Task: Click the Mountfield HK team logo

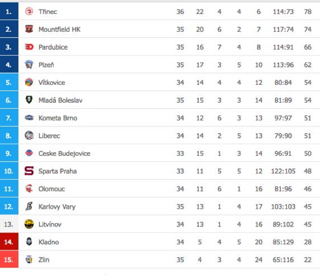Action: tap(29, 29)
